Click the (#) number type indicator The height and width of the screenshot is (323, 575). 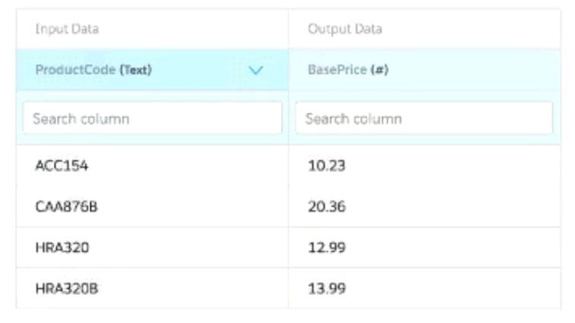[x=379, y=70]
